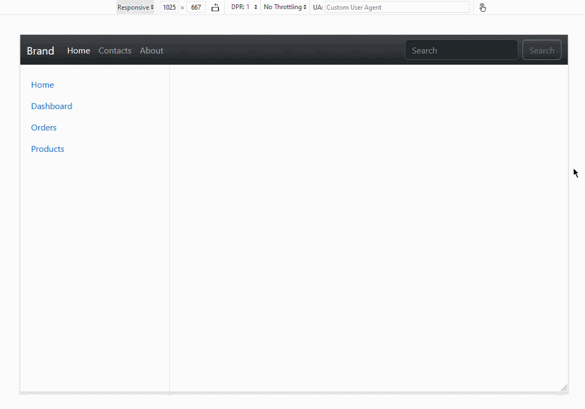This screenshot has width=585, height=409.
Task: Click the navbar Search input field
Action: (462, 50)
